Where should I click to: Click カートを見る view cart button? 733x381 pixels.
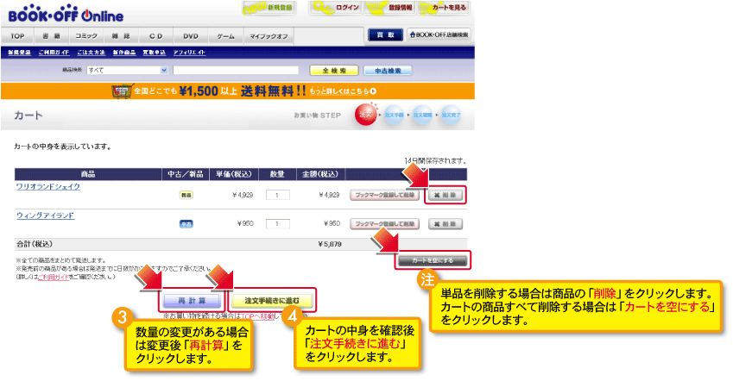pos(444,8)
